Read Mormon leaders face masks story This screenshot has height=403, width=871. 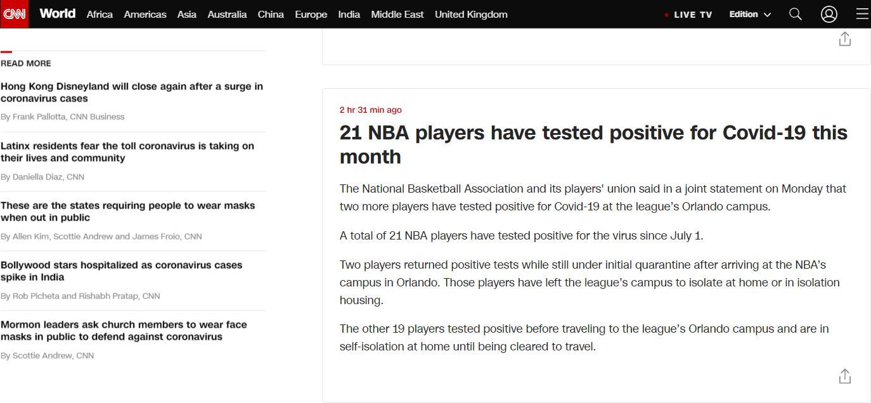click(124, 331)
